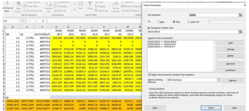Click the Reset All button

coord(230,64)
